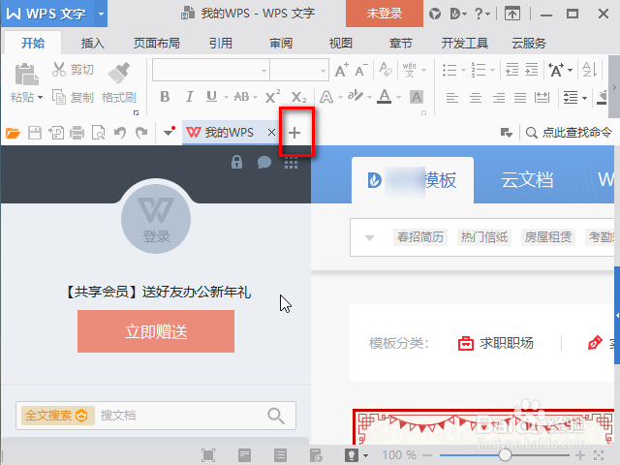Image resolution: width=620 pixels, height=465 pixels.
Task: Adjust the zoom slider handle
Action: (505, 455)
